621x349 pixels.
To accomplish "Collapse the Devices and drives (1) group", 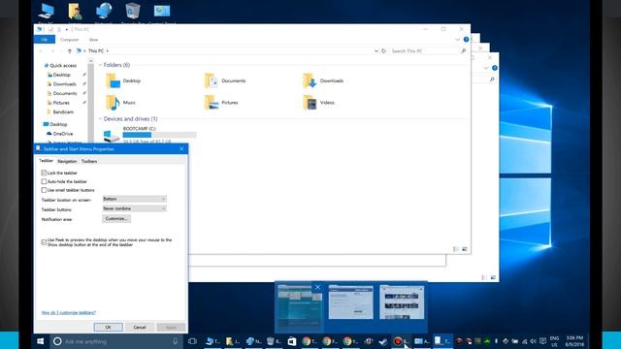I will [100, 118].
